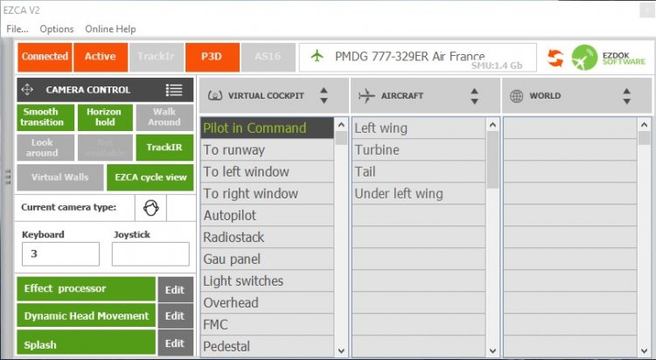This screenshot has height=360, width=656.
Task: Select the To runway camera
Action: 267,149
